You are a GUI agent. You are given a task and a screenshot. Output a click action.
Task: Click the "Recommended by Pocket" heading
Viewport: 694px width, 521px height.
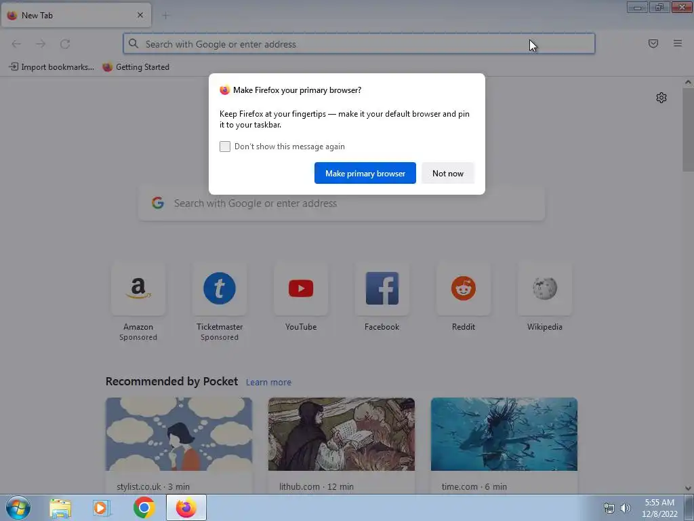pos(171,381)
